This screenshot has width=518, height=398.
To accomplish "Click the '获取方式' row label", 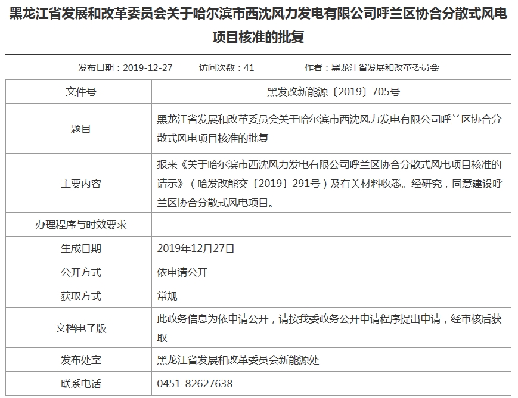I will click(x=80, y=296).
